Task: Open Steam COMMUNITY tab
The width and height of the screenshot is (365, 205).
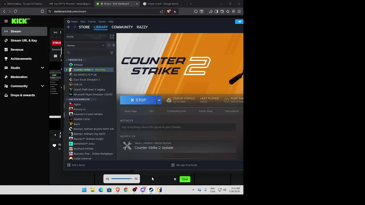Action: click(122, 27)
